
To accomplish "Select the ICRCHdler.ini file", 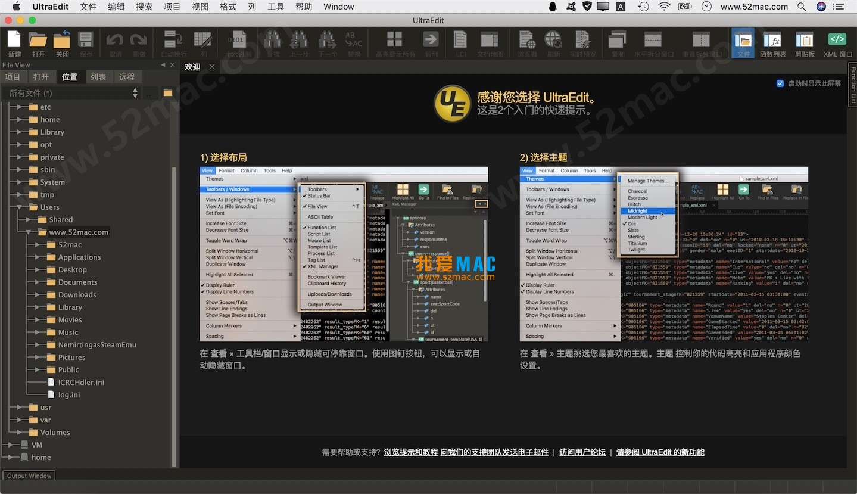I will click(81, 383).
